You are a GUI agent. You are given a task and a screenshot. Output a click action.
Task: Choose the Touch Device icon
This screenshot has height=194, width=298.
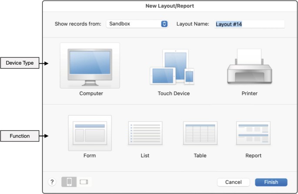[x=172, y=67]
